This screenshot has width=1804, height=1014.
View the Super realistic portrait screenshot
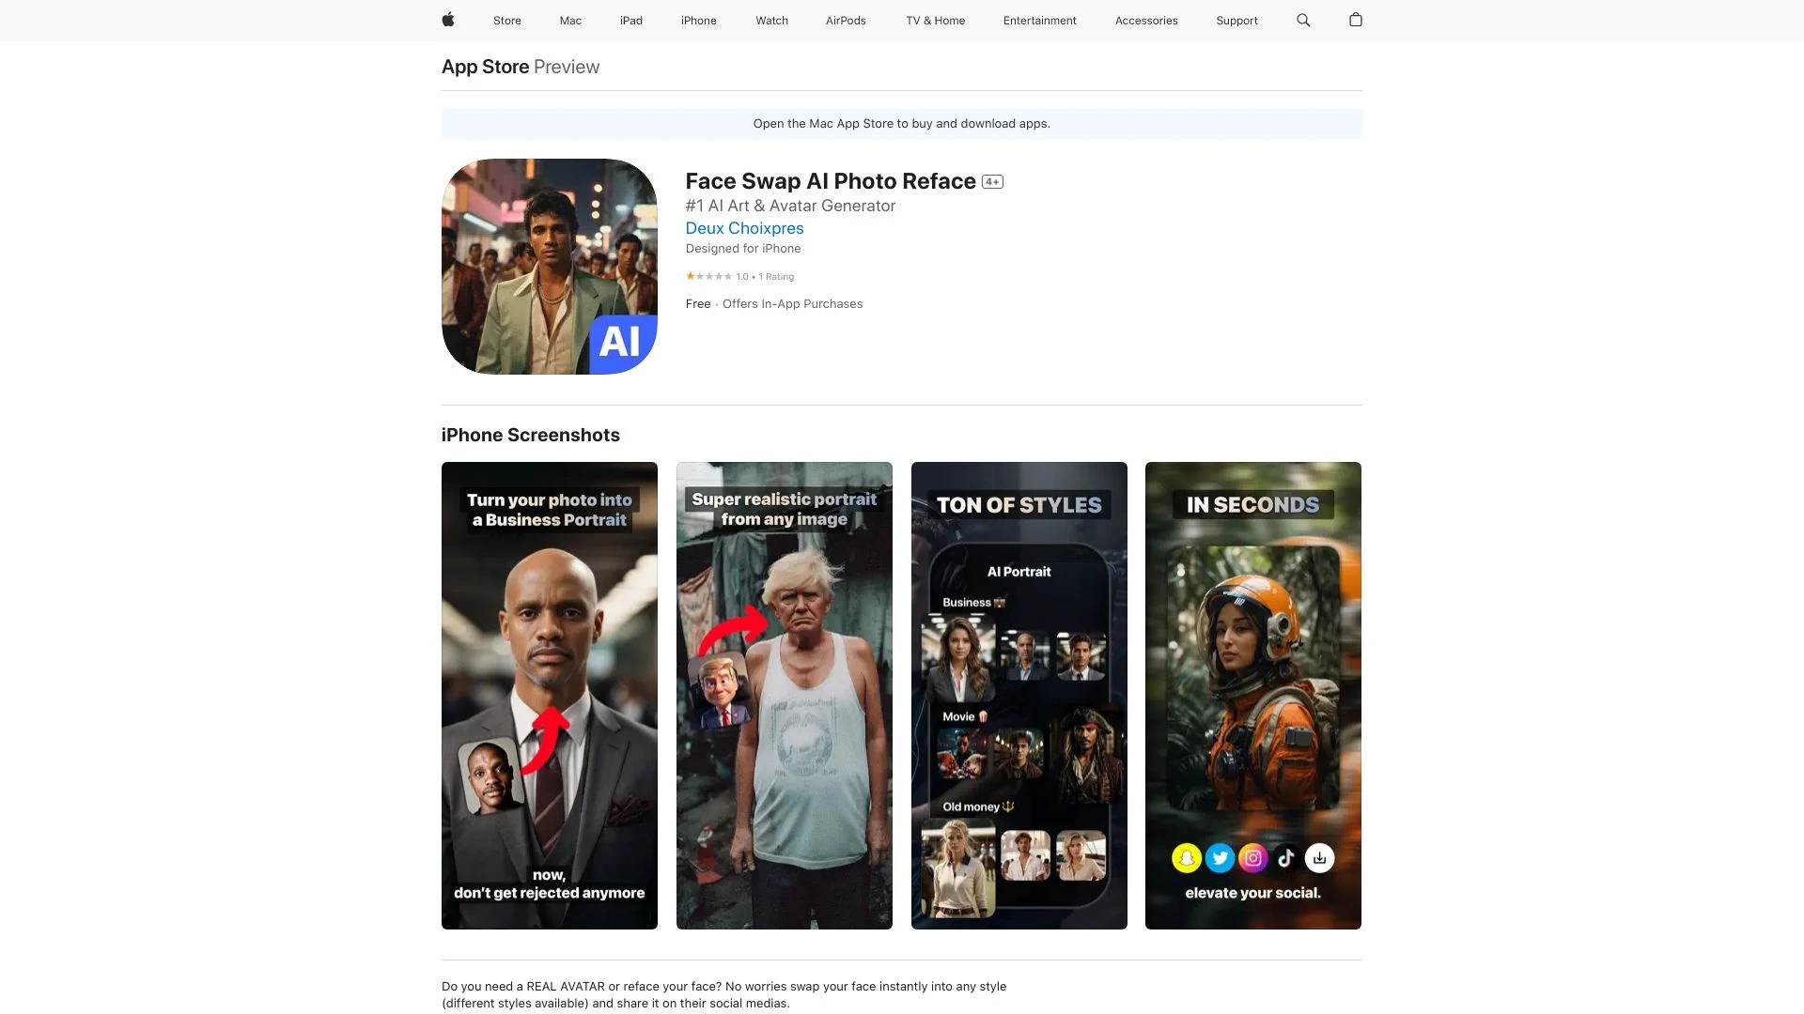(x=784, y=695)
